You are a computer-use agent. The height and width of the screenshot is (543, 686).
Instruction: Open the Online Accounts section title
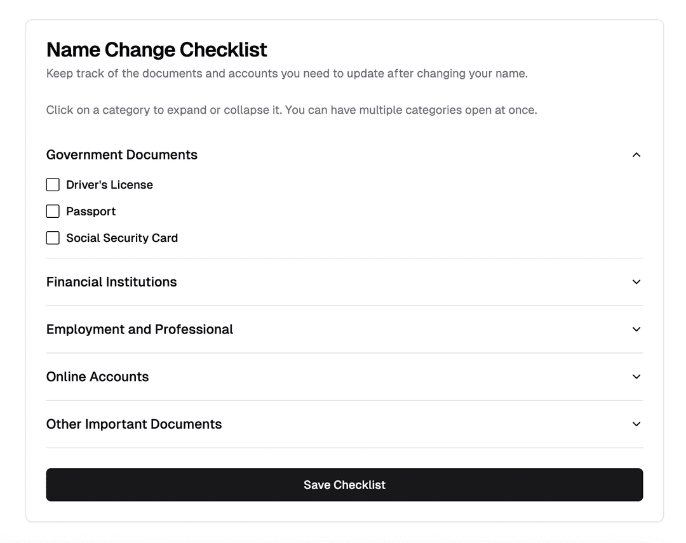98,377
